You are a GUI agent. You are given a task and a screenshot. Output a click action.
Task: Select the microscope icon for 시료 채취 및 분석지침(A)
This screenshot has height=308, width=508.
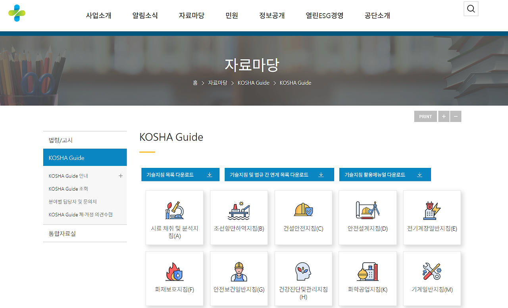174,210
